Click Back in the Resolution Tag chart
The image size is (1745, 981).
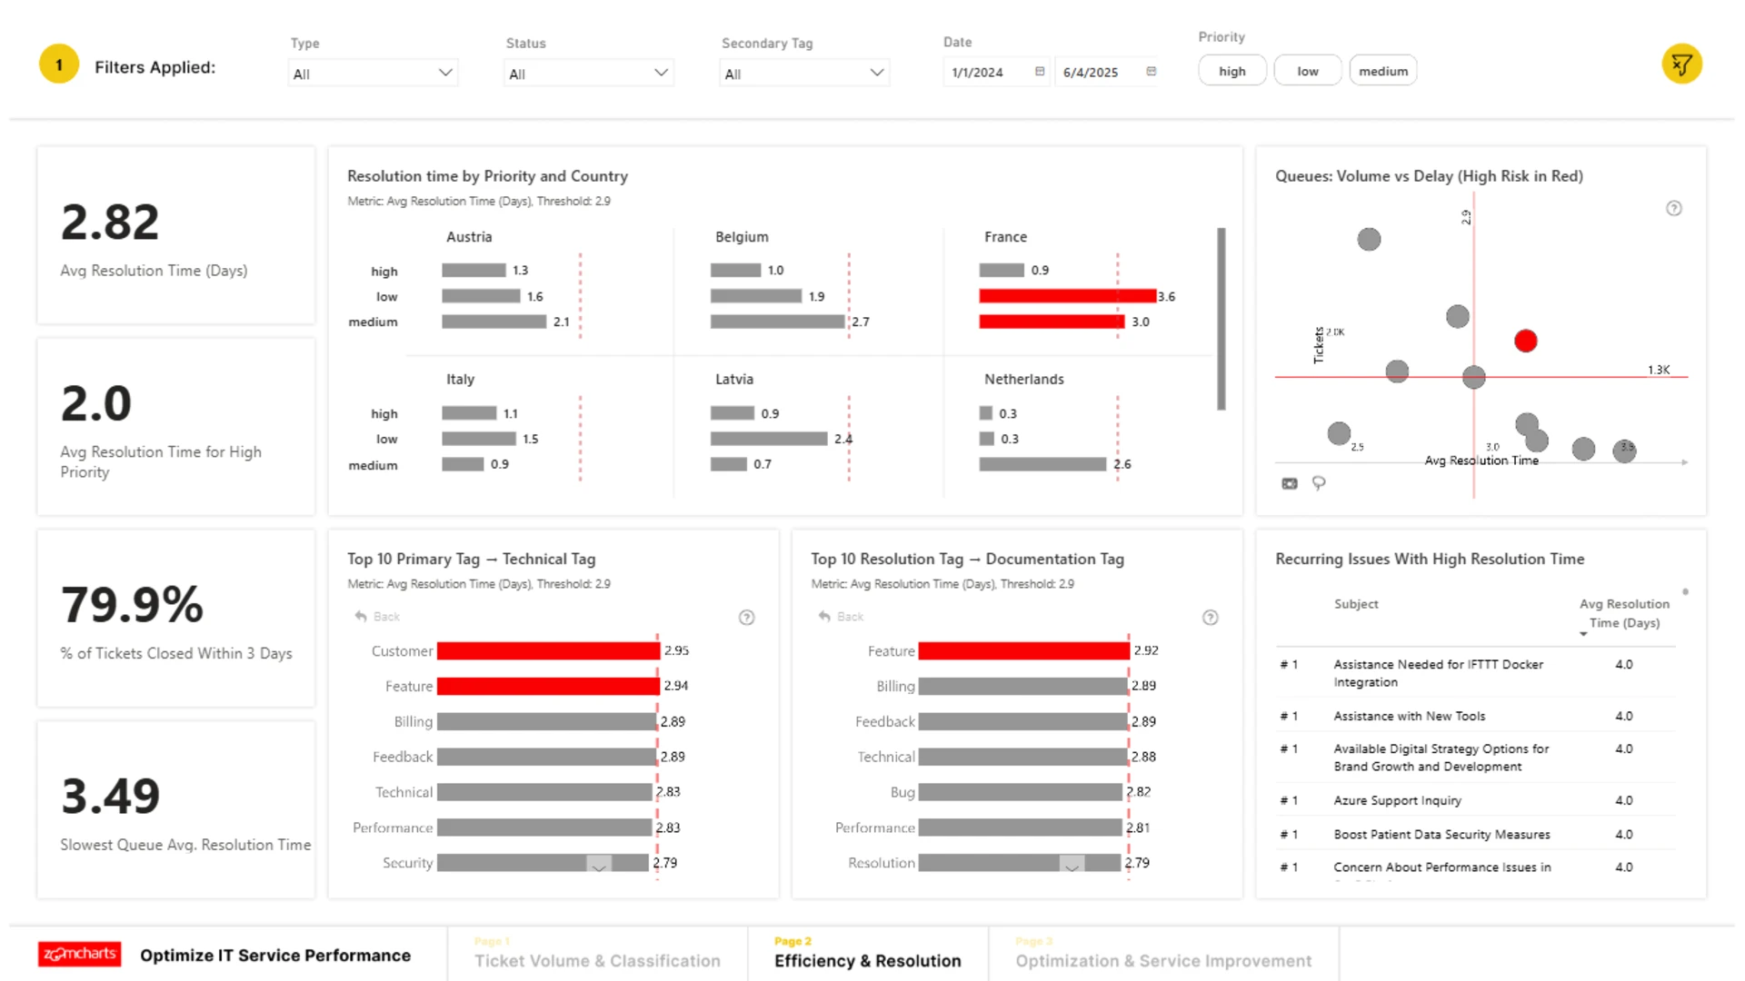point(841,617)
